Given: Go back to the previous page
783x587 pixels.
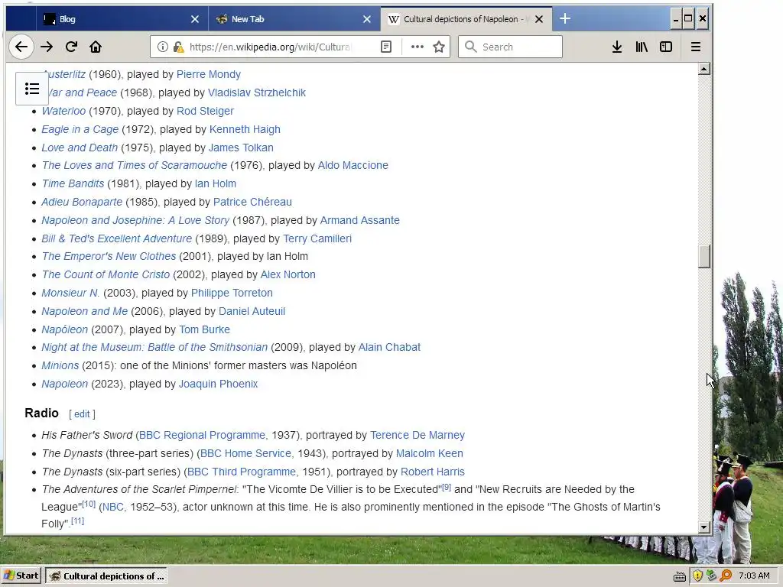Looking at the screenshot, I should (x=21, y=47).
